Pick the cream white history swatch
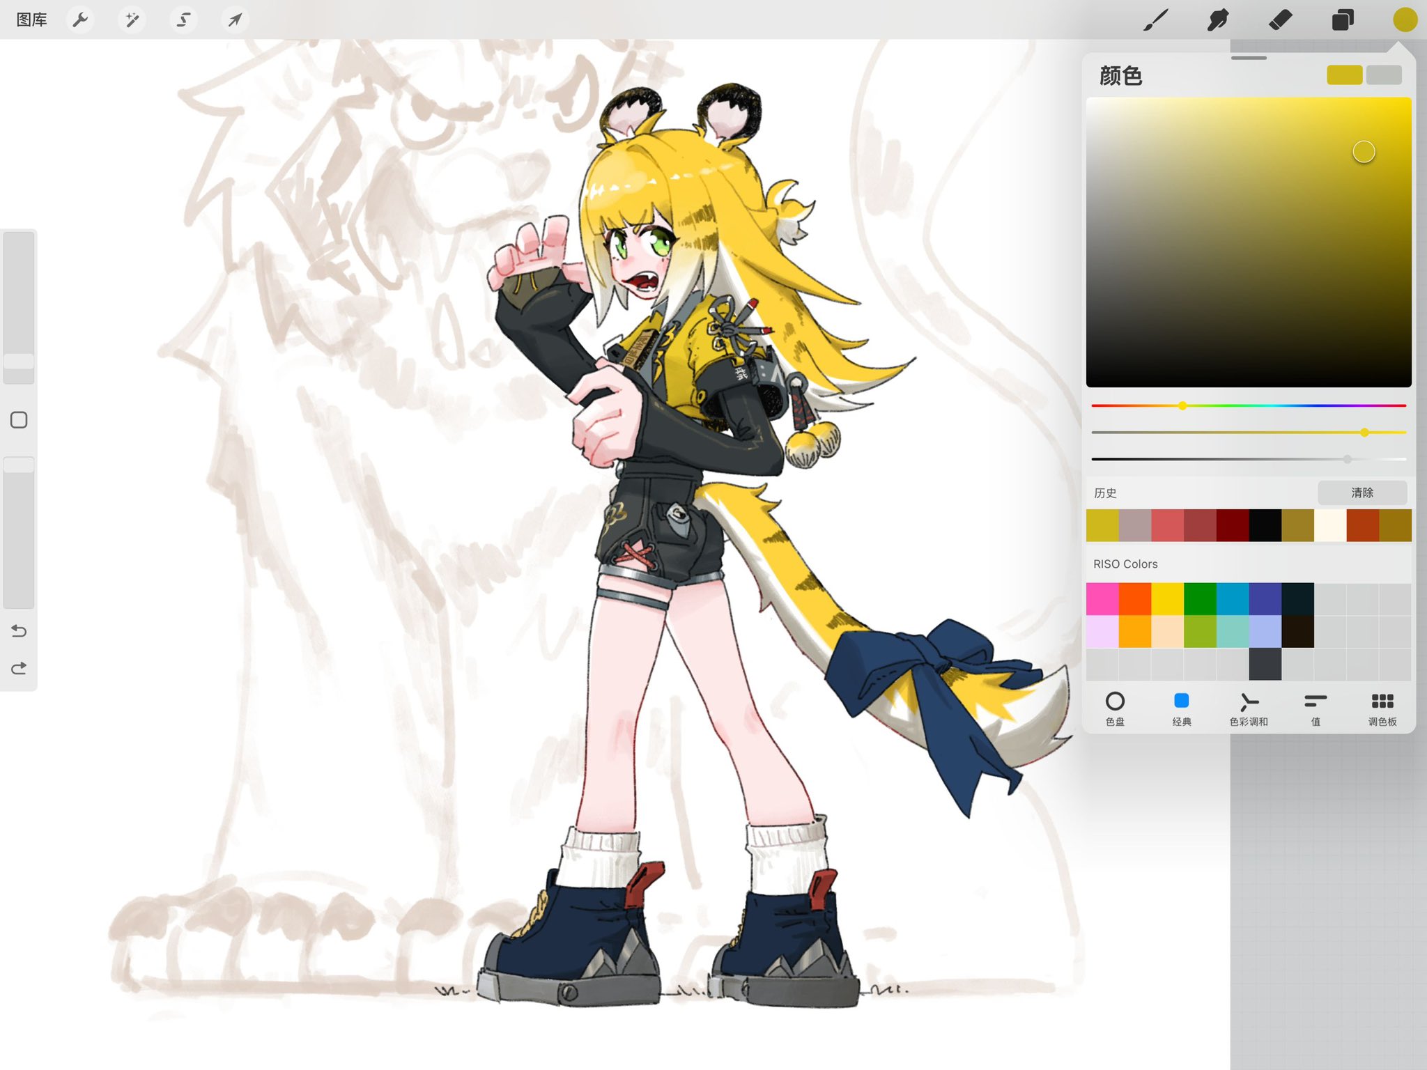This screenshot has width=1427, height=1070. 1330,525
